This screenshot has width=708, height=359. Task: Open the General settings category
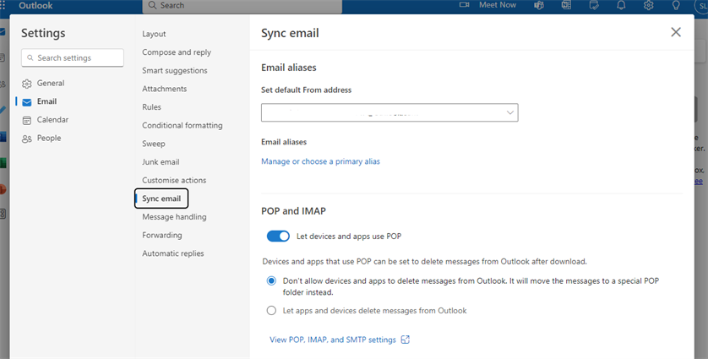click(50, 84)
